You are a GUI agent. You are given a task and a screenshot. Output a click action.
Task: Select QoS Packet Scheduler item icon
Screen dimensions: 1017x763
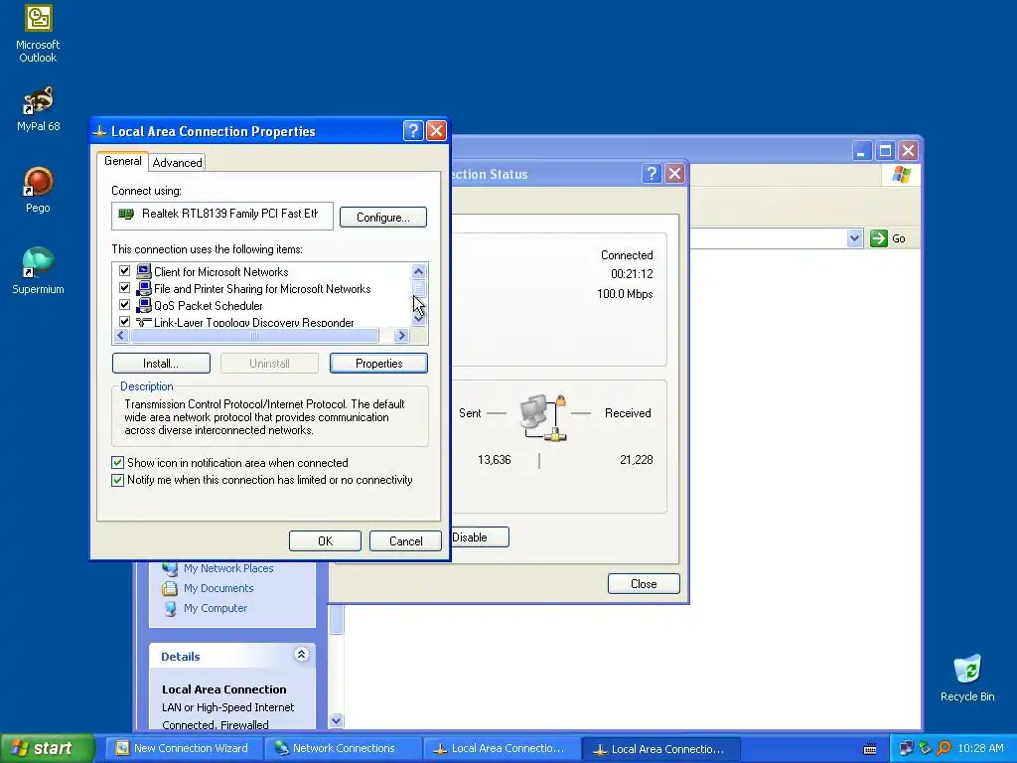(x=144, y=305)
